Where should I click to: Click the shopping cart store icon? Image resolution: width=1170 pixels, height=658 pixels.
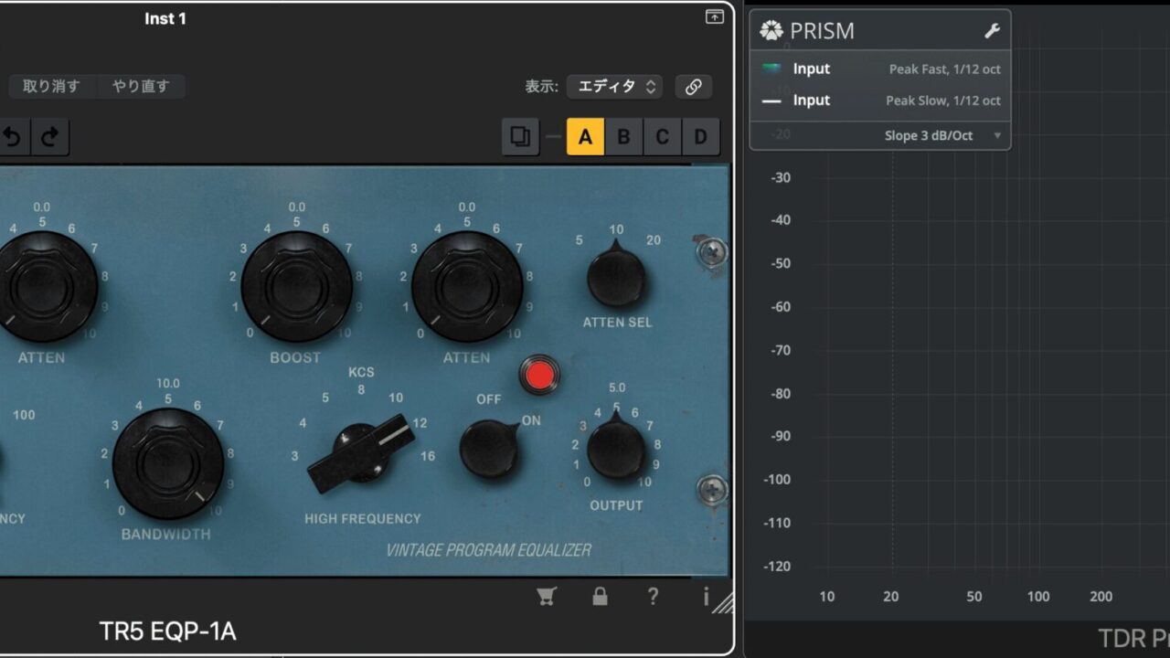coord(547,597)
